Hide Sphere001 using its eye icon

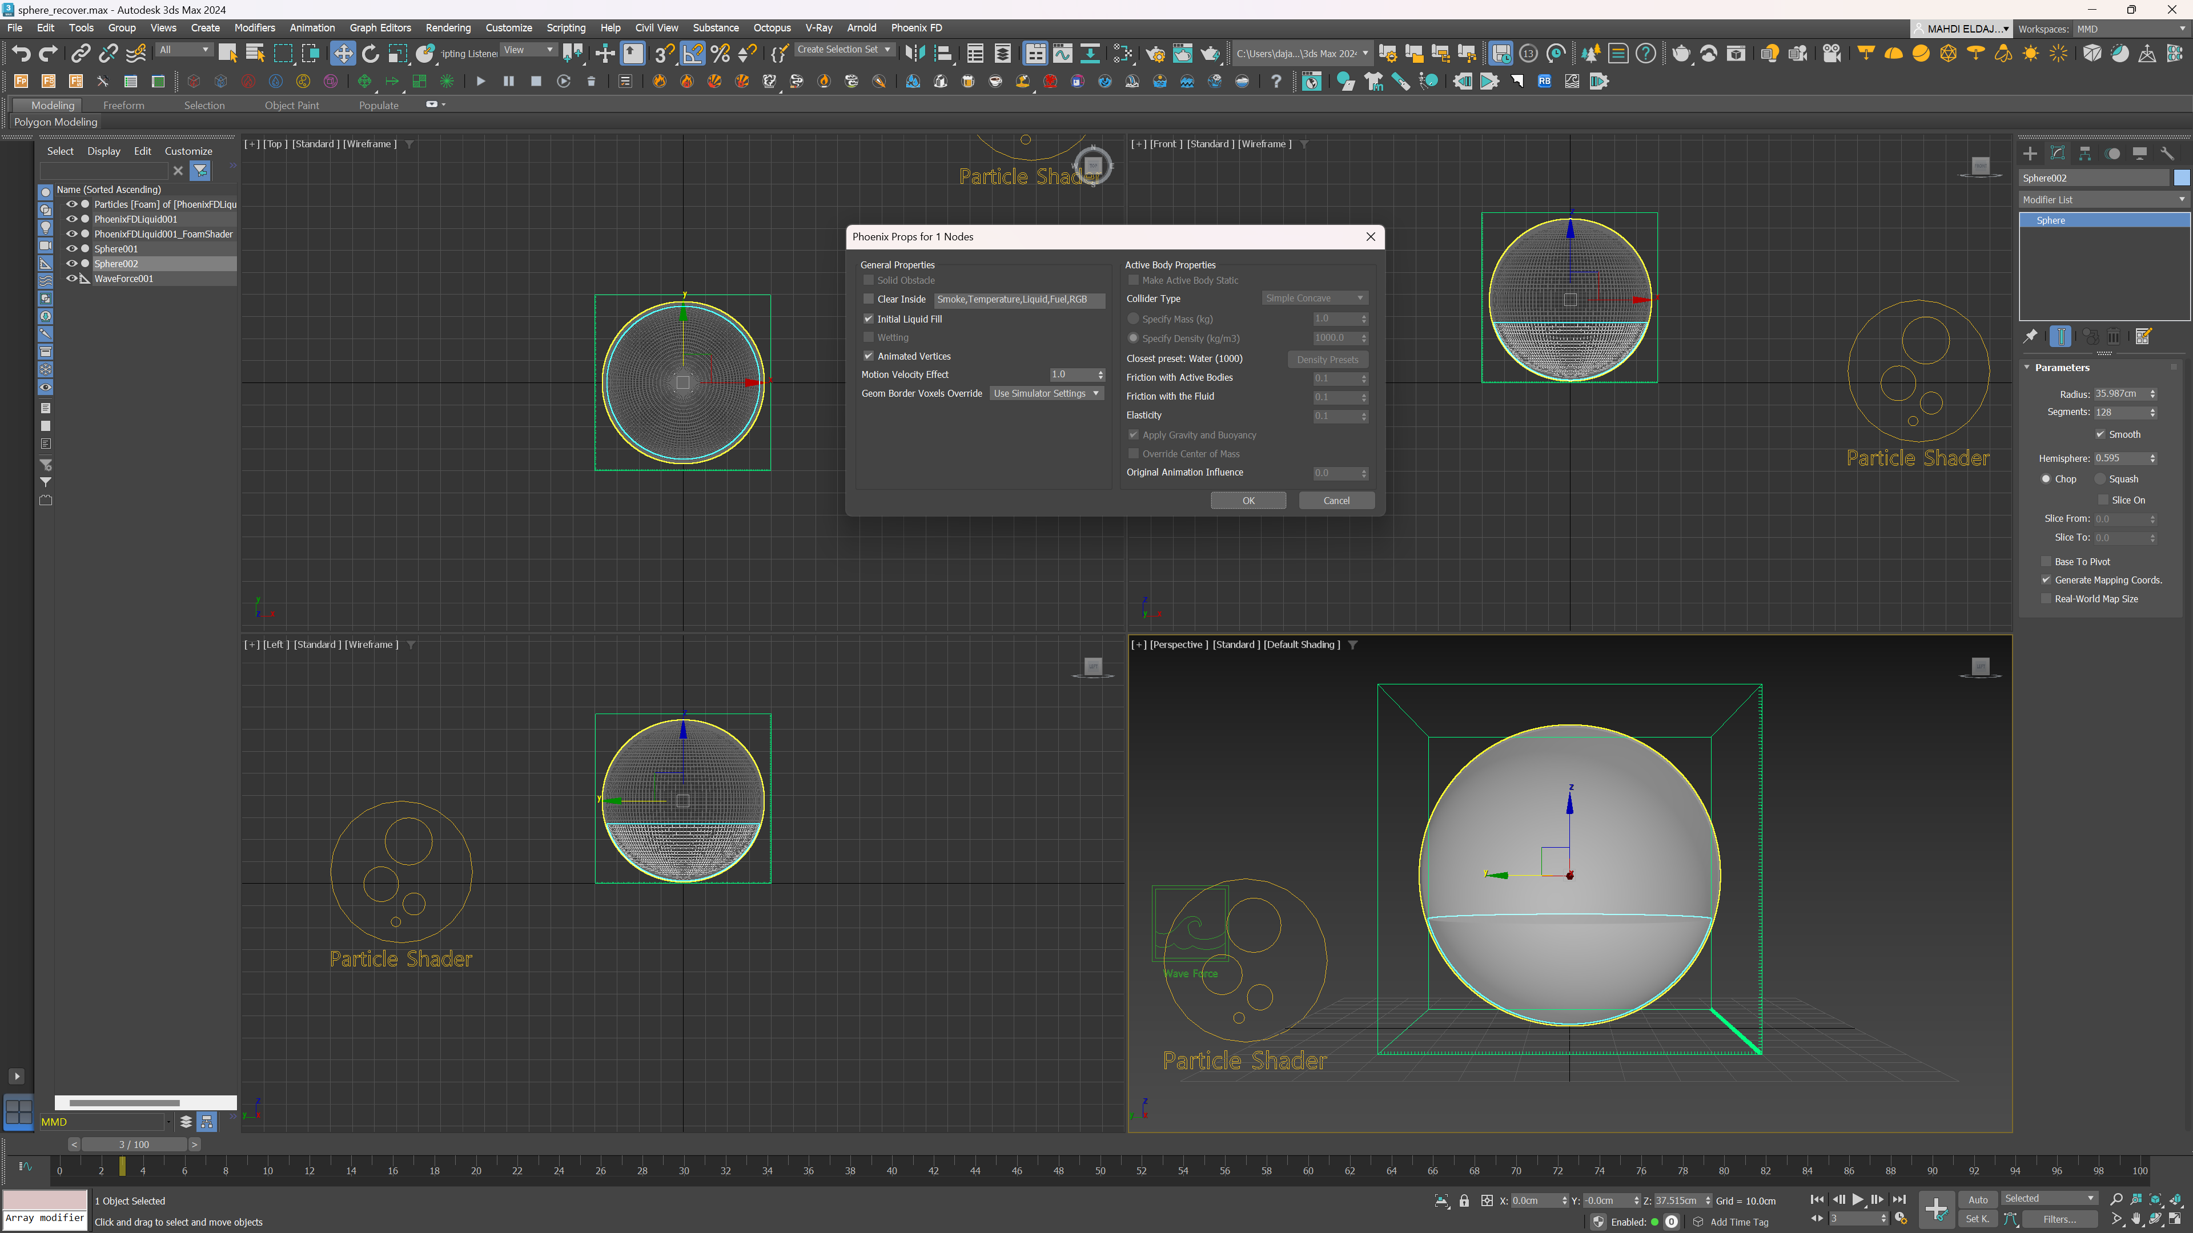pyautogui.click(x=71, y=248)
